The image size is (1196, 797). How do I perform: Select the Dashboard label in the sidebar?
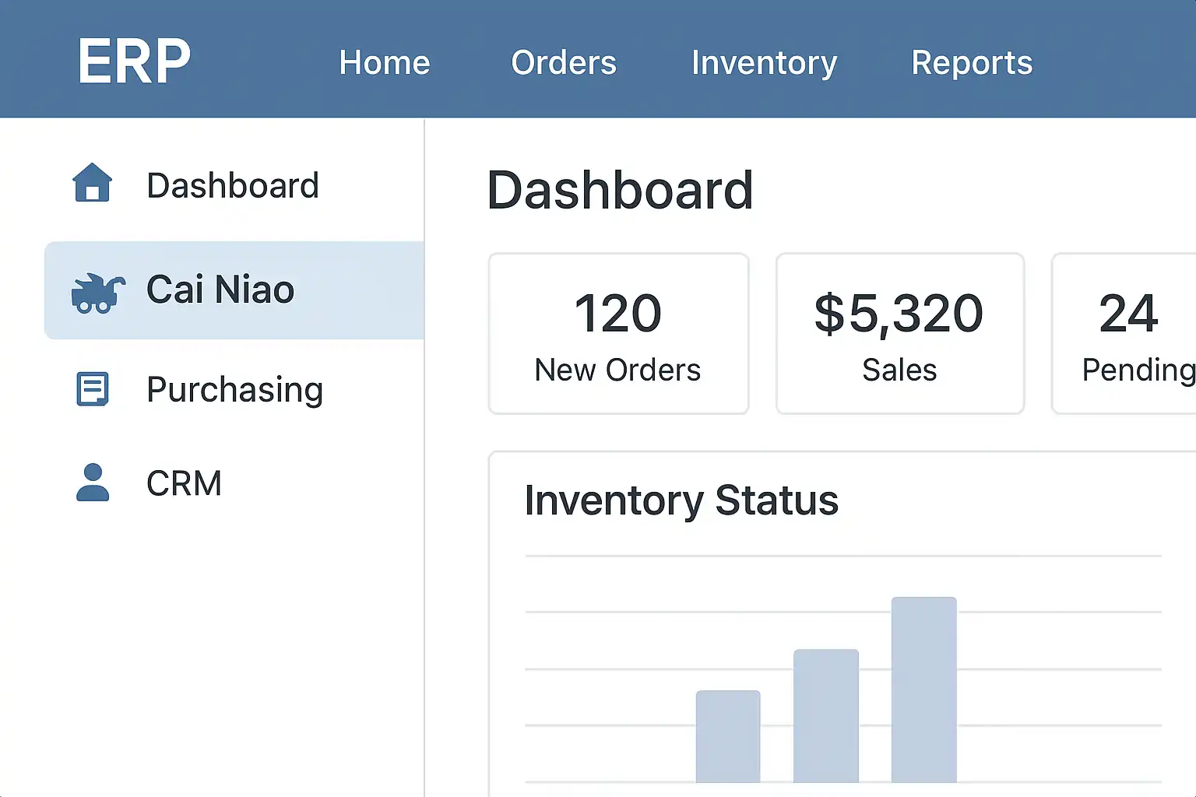click(233, 186)
